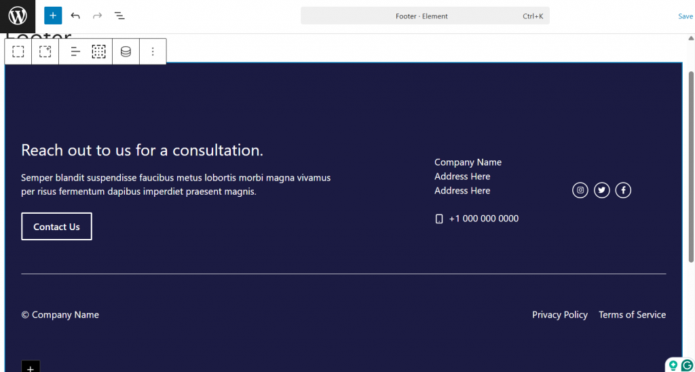Click the select parent container icon
Image resolution: width=695 pixels, height=372 pixels.
coord(45,52)
